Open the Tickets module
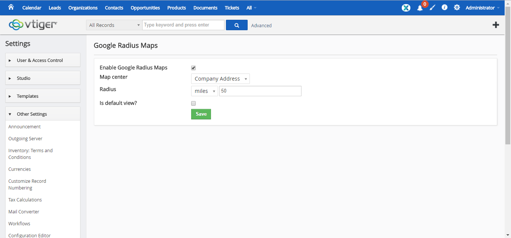511x238 pixels. [x=232, y=8]
